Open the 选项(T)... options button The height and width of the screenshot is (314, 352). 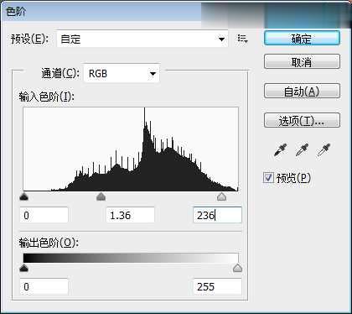click(302, 120)
